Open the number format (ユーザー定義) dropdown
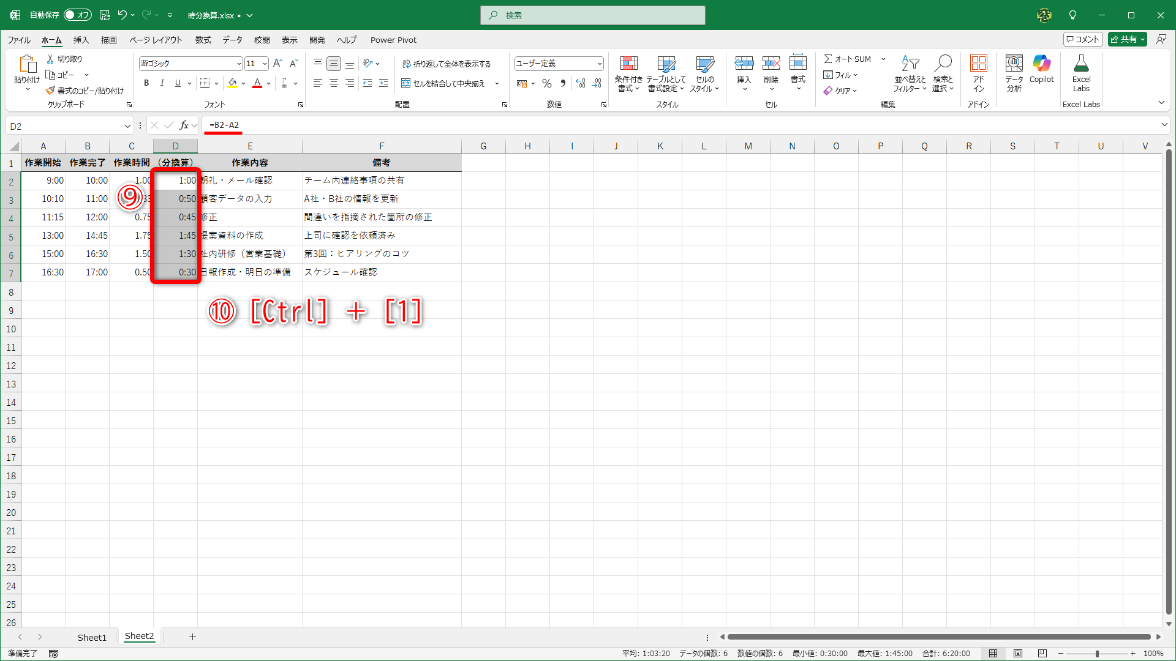Image resolution: width=1176 pixels, height=661 pixels. tap(598, 63)
